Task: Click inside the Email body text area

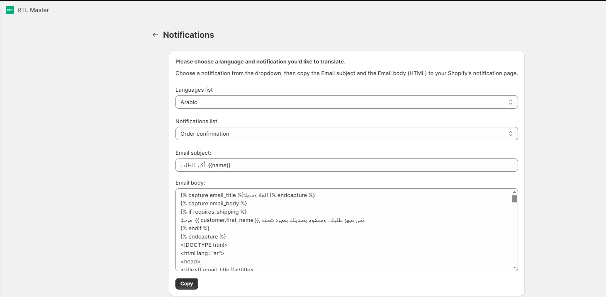Action: tap(343, 230)
